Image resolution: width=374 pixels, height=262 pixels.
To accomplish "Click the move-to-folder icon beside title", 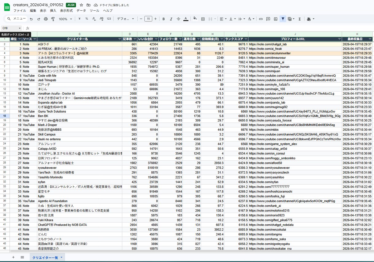I will click(89, 5).
